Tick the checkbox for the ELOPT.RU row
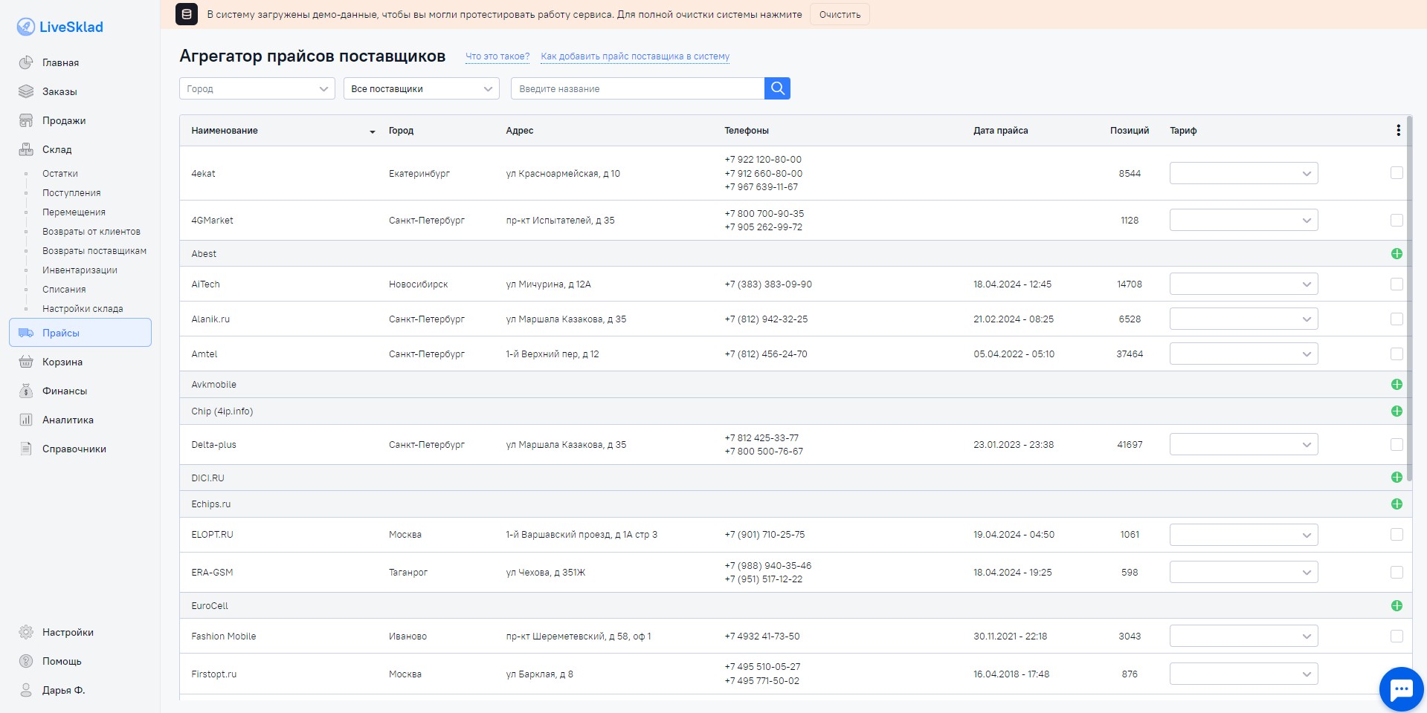 1397,535
